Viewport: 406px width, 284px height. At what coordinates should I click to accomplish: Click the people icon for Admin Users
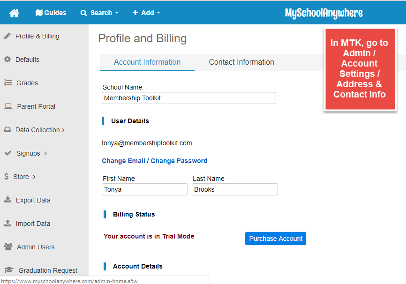point(8,247)
